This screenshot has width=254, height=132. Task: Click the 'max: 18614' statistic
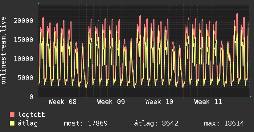224,123
